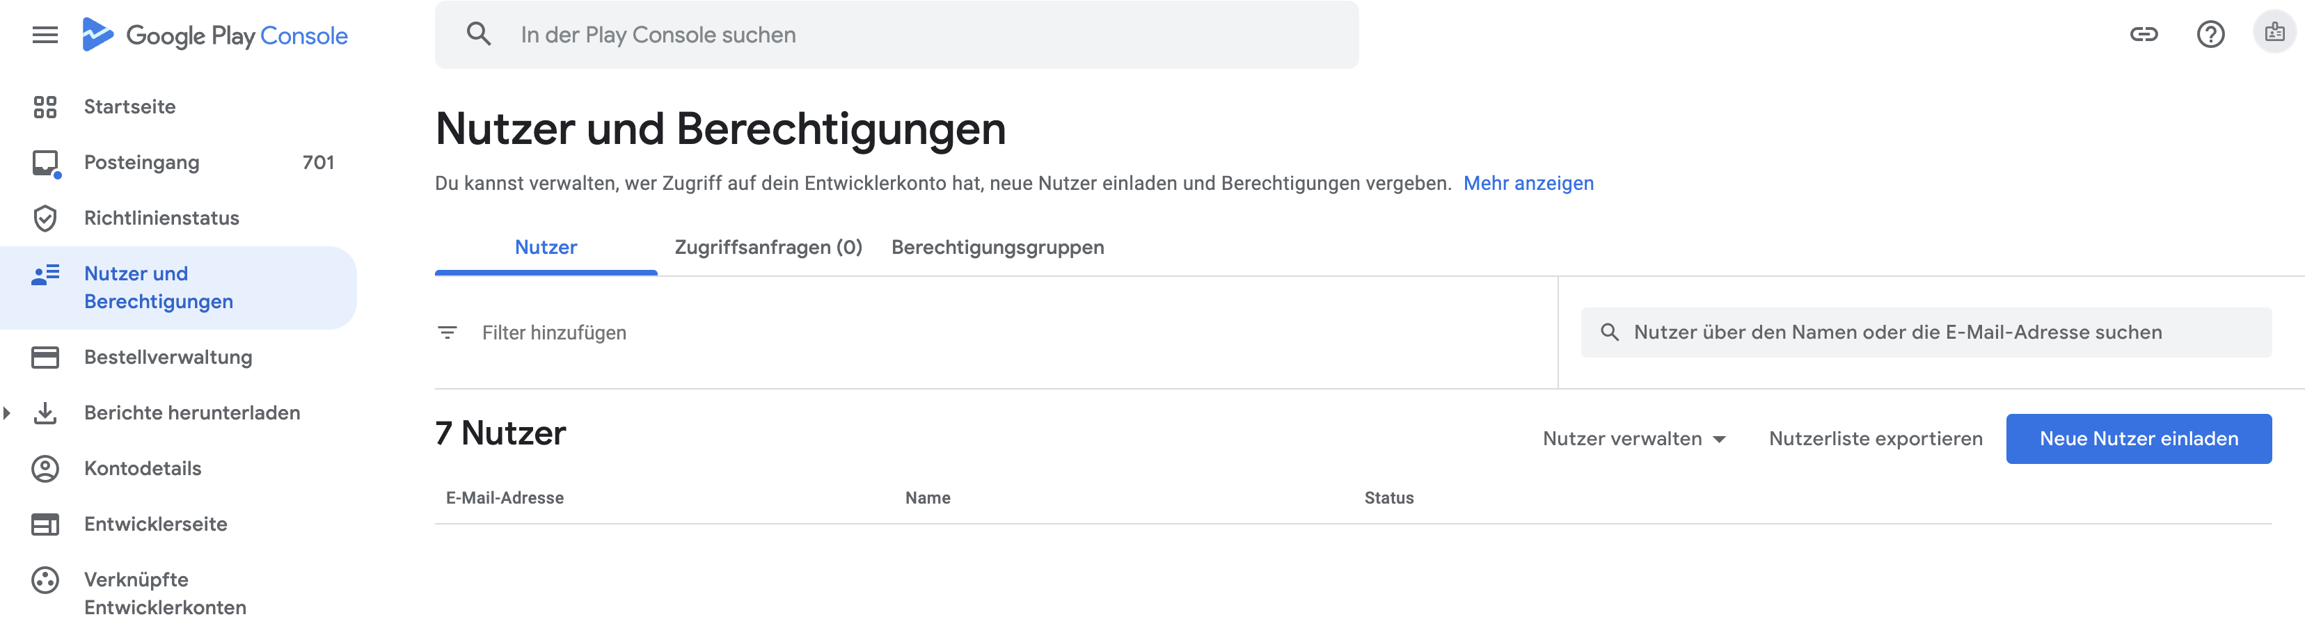Open Entwicklerseite in the sidebar
The height and width of the screenshot is (633, 2305).
pos(179,524)
